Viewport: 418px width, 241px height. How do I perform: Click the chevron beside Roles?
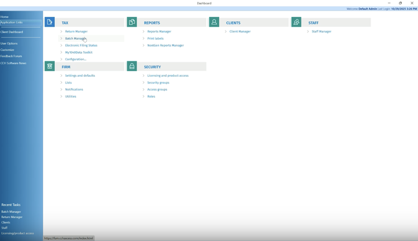pos(143,96)
